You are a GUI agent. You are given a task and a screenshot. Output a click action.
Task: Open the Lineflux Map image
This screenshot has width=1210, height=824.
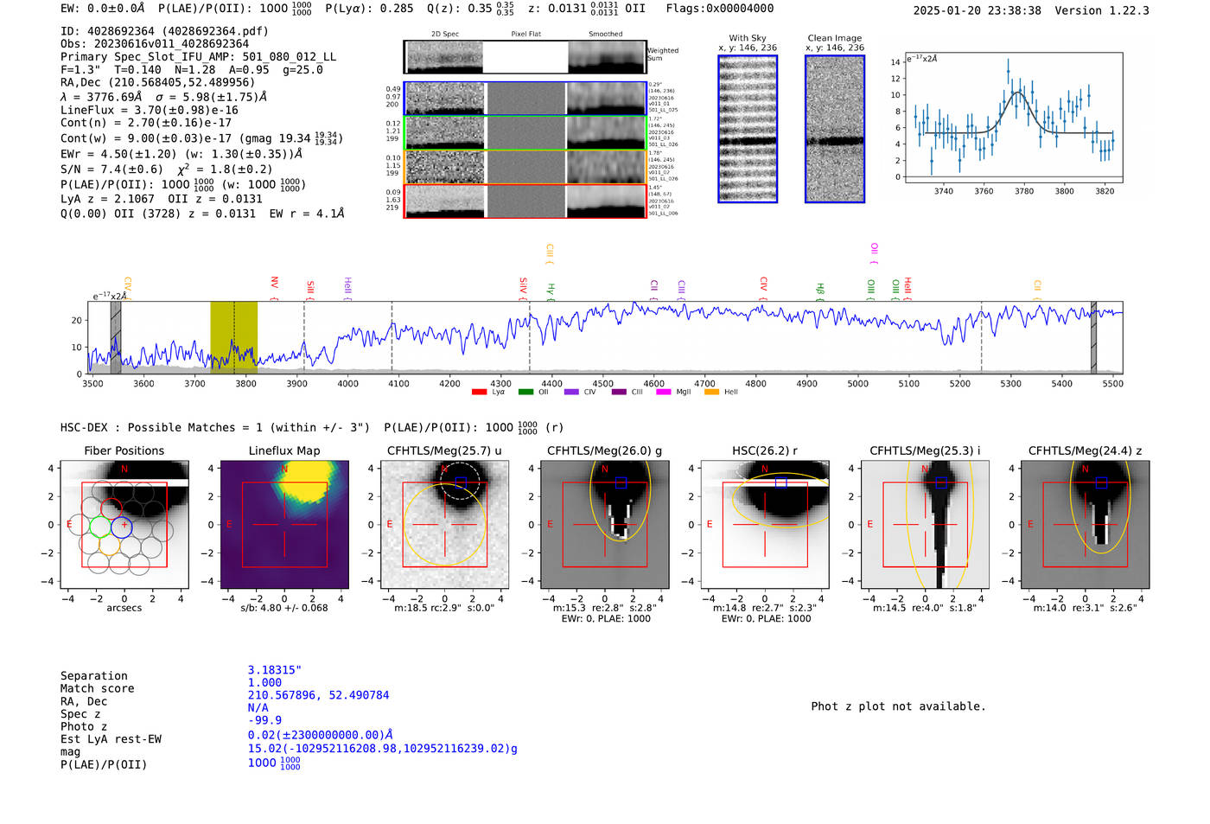[284, 525]
